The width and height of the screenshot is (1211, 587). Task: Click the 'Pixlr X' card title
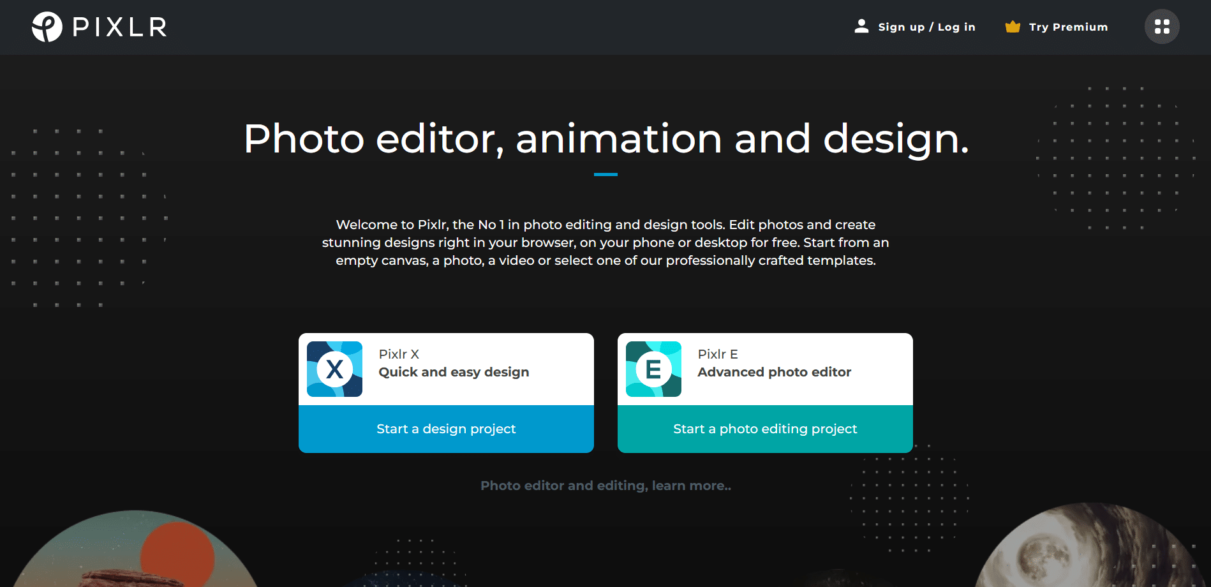[399, 354]
